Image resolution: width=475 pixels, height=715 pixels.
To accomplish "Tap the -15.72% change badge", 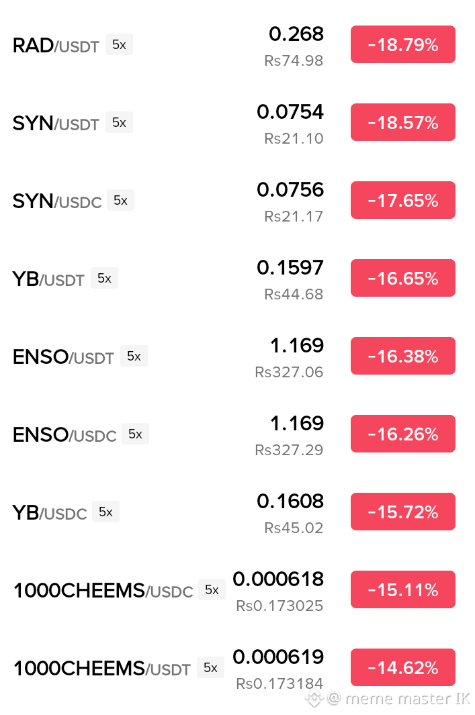I will (403, 512).
